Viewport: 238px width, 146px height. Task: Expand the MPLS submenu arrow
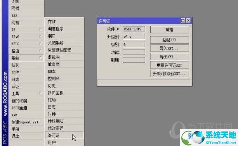click(x=40, y=44)
